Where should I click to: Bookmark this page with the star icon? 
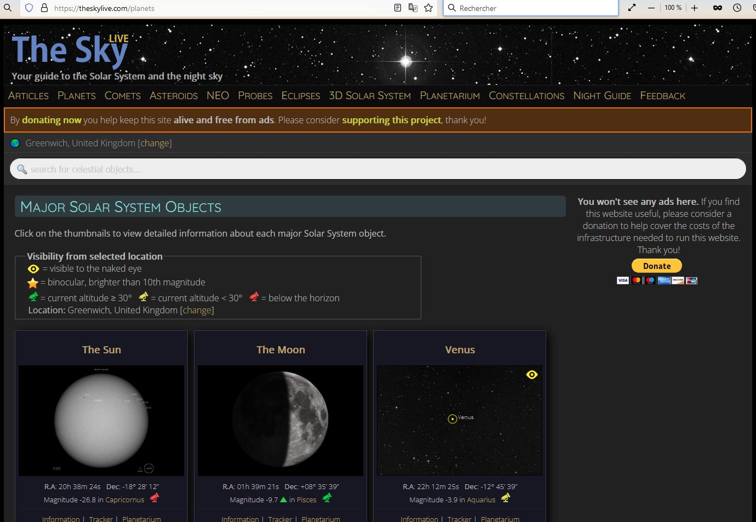coord(428,8)
